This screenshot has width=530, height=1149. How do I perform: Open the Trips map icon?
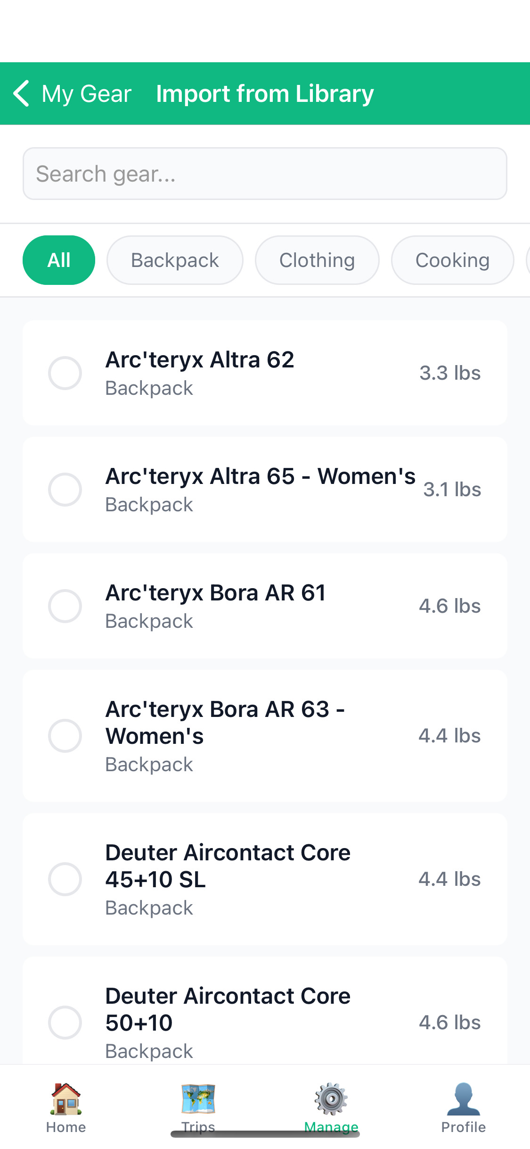click(x=198, y=1099)
